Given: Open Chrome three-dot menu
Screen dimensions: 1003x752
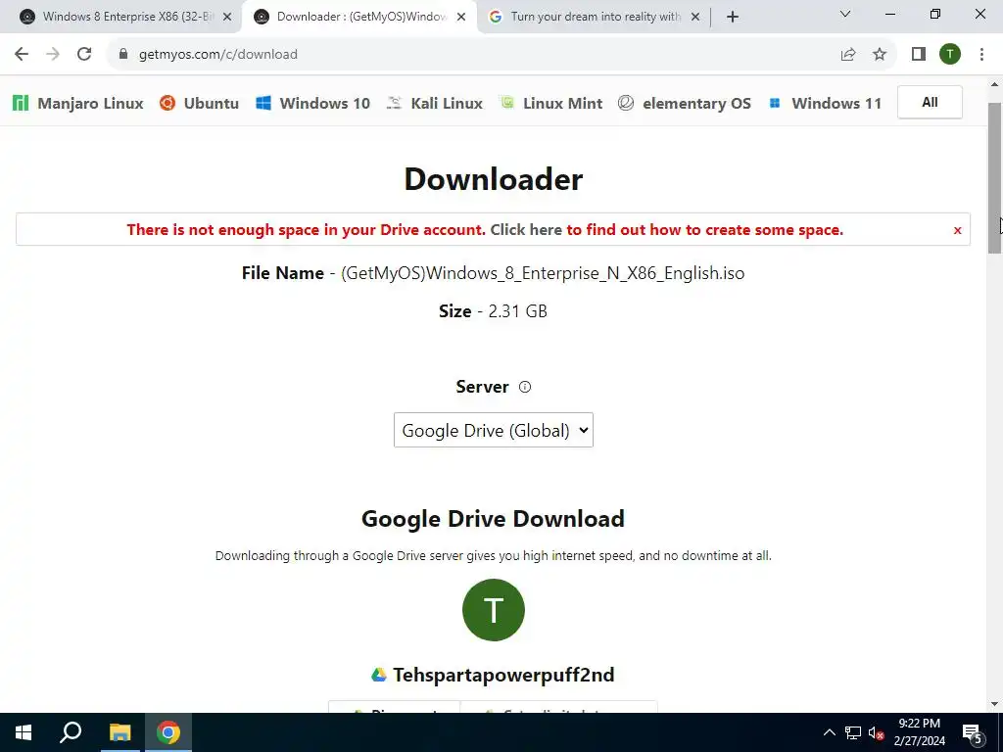Looking at the screenshot, I should (981, 55).
